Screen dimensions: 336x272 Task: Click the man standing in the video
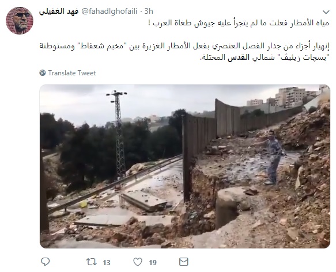[x=270, y=157]
